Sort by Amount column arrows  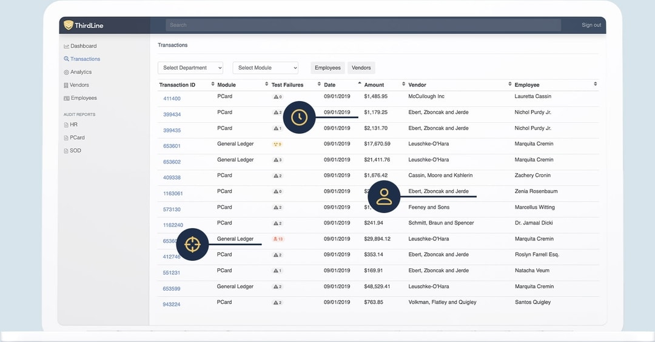pyautogui.click(x=403, y=84)
